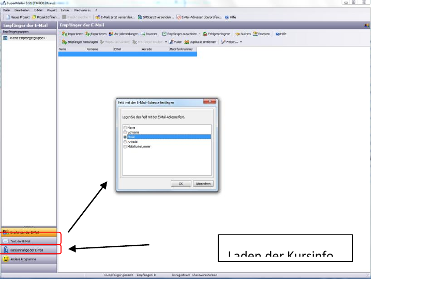Switch to Text der E-Mail section
Viewport: 437px width, 282px height.
[x=29, y=241]
